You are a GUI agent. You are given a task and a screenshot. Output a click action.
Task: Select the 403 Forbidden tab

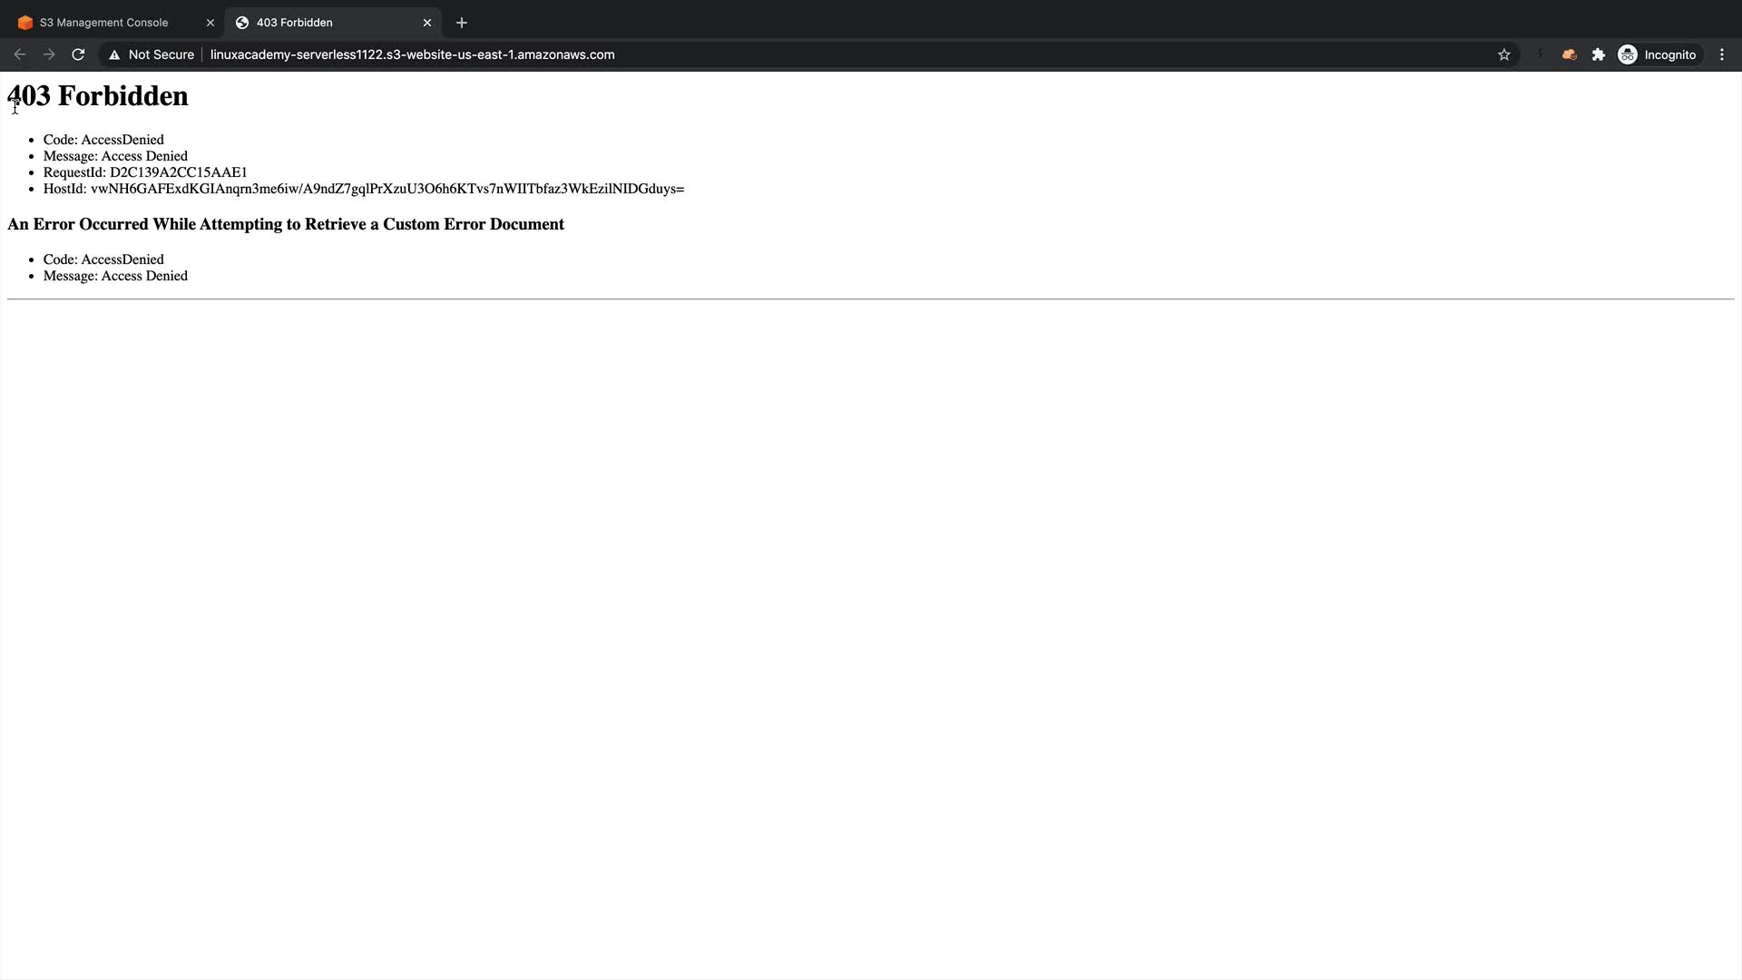tap(294, 23)
